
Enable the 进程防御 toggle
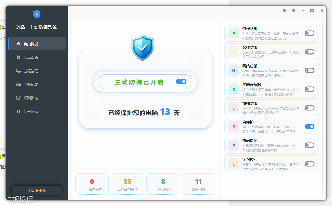click(x=310, y=33)
